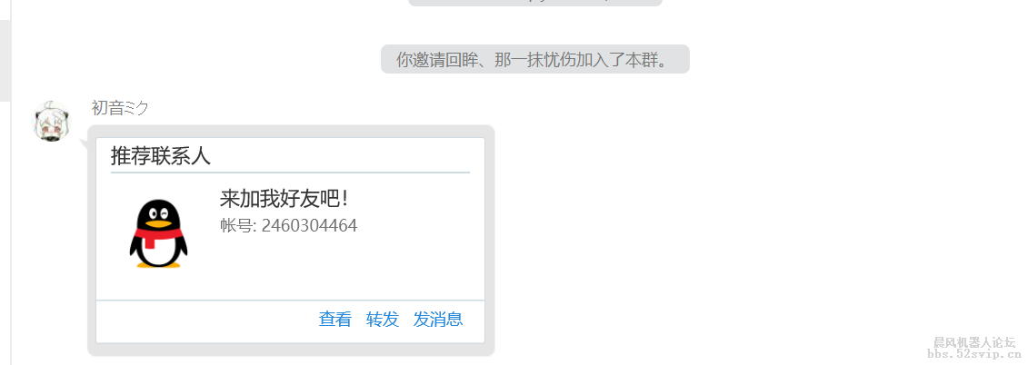Click the system notice about 回眸 joining the group

(x=535, y=59)
